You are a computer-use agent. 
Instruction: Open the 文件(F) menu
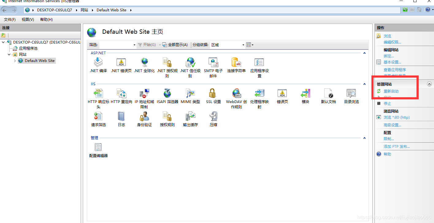(x=10, y=19)
